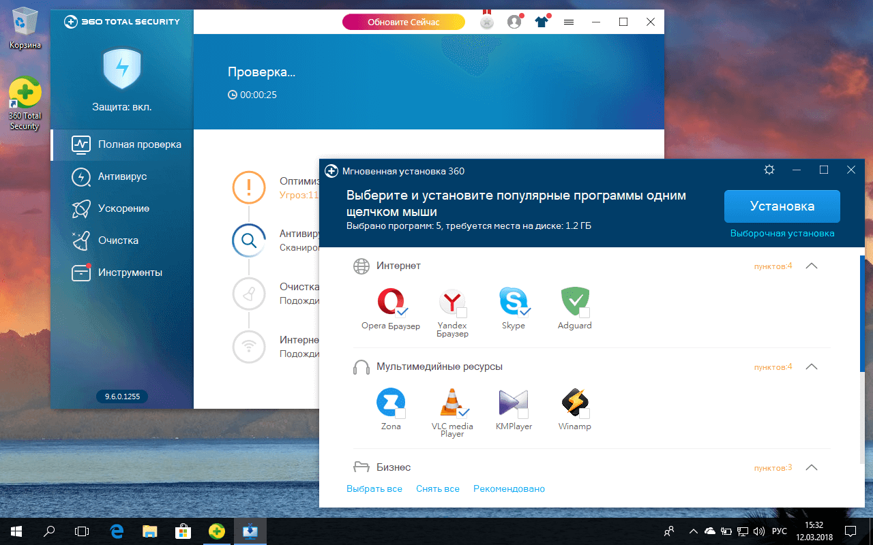Screen dimensions: 873x545
Task: Collapse the Интернет category
Action: 811,266
